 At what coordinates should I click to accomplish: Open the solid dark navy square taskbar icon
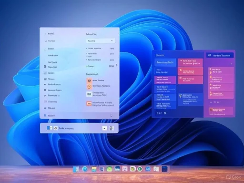(164, 169)
